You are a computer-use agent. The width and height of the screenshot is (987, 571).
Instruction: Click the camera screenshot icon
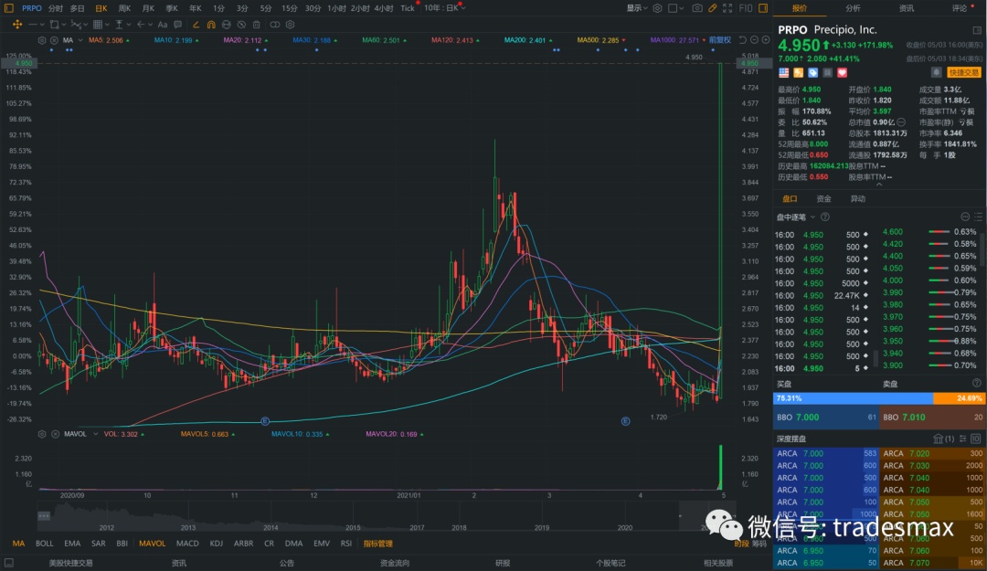697,8
